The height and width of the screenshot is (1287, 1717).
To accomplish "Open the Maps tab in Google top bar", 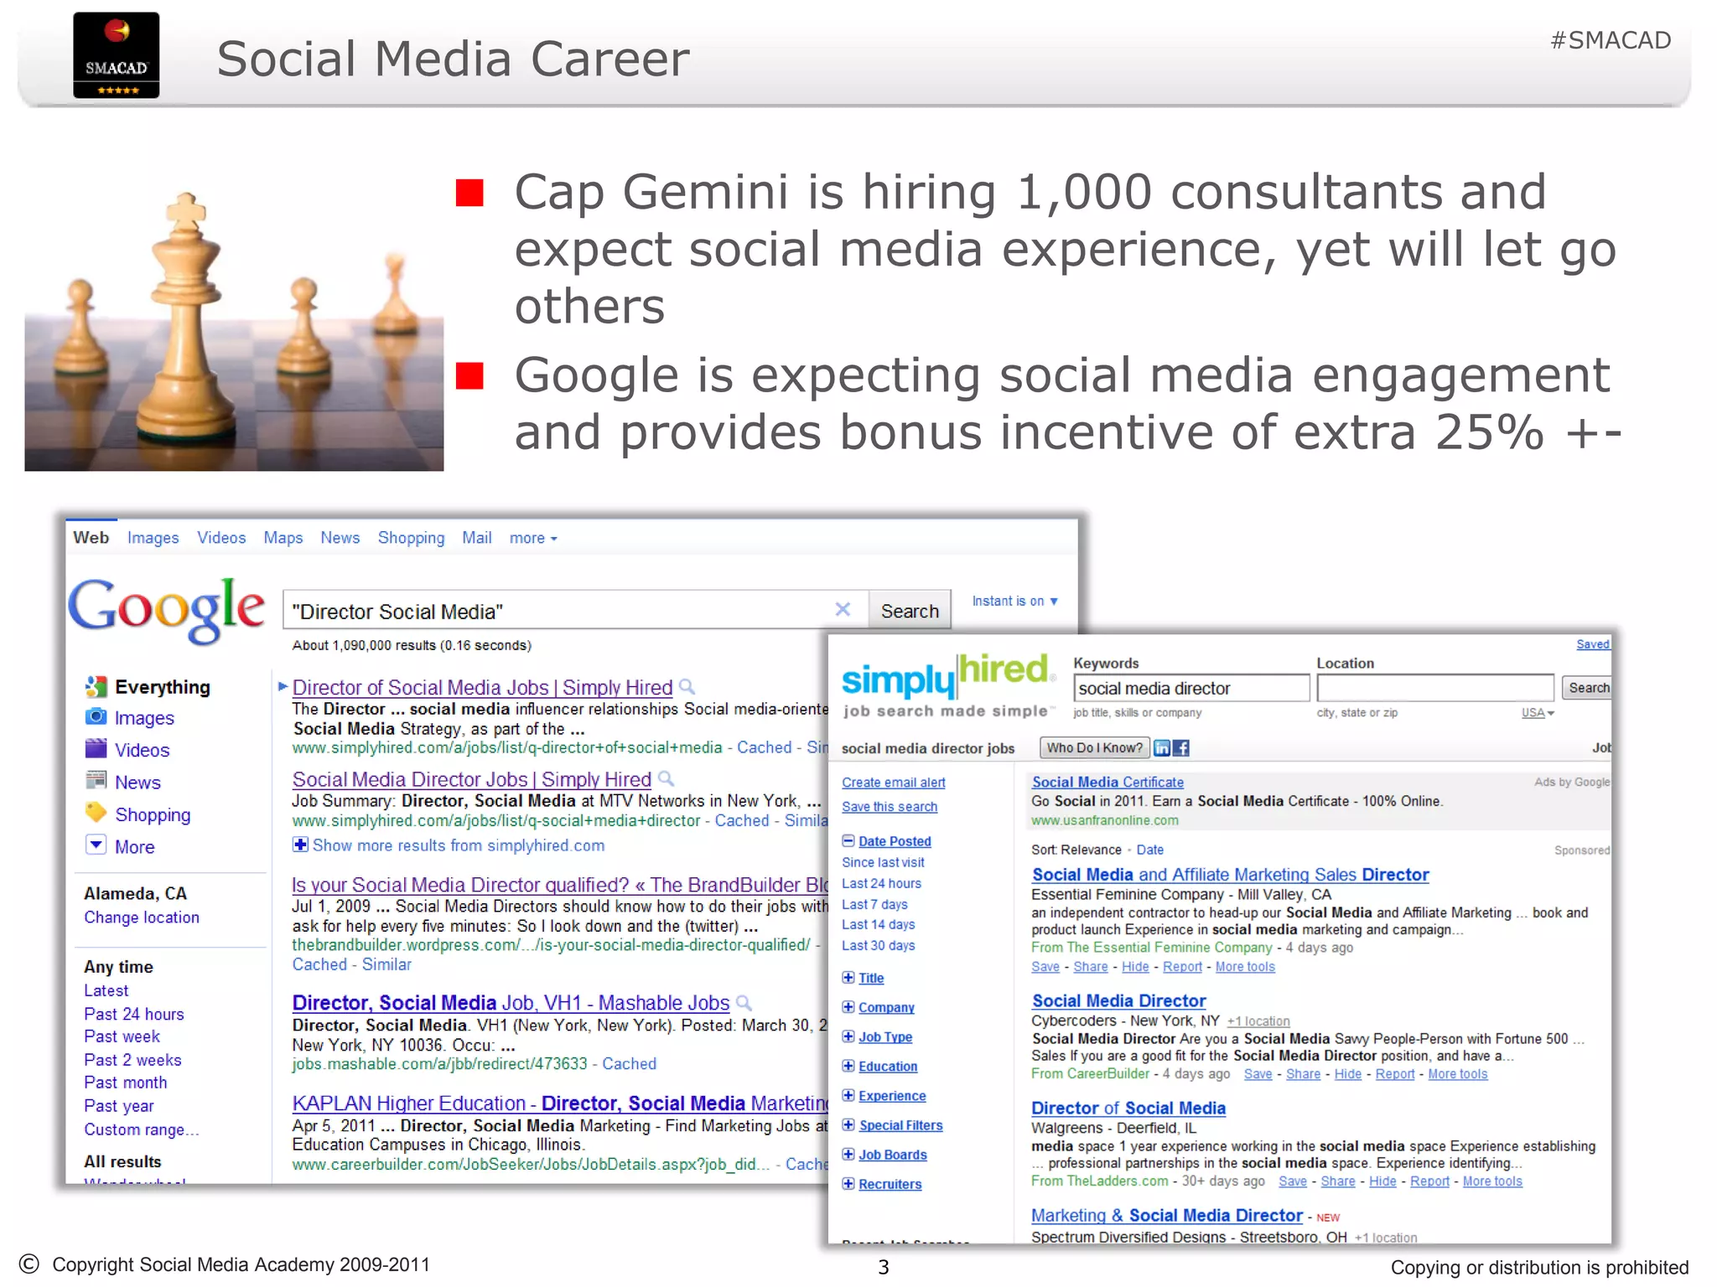I will point(283,538).
